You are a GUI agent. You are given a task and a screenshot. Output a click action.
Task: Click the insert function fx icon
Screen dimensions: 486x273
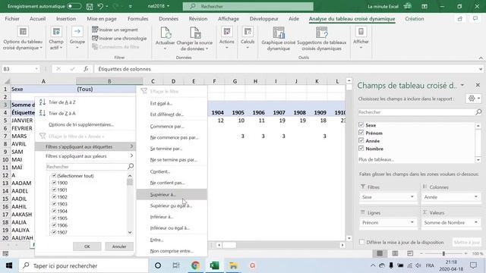click(86, 69)
